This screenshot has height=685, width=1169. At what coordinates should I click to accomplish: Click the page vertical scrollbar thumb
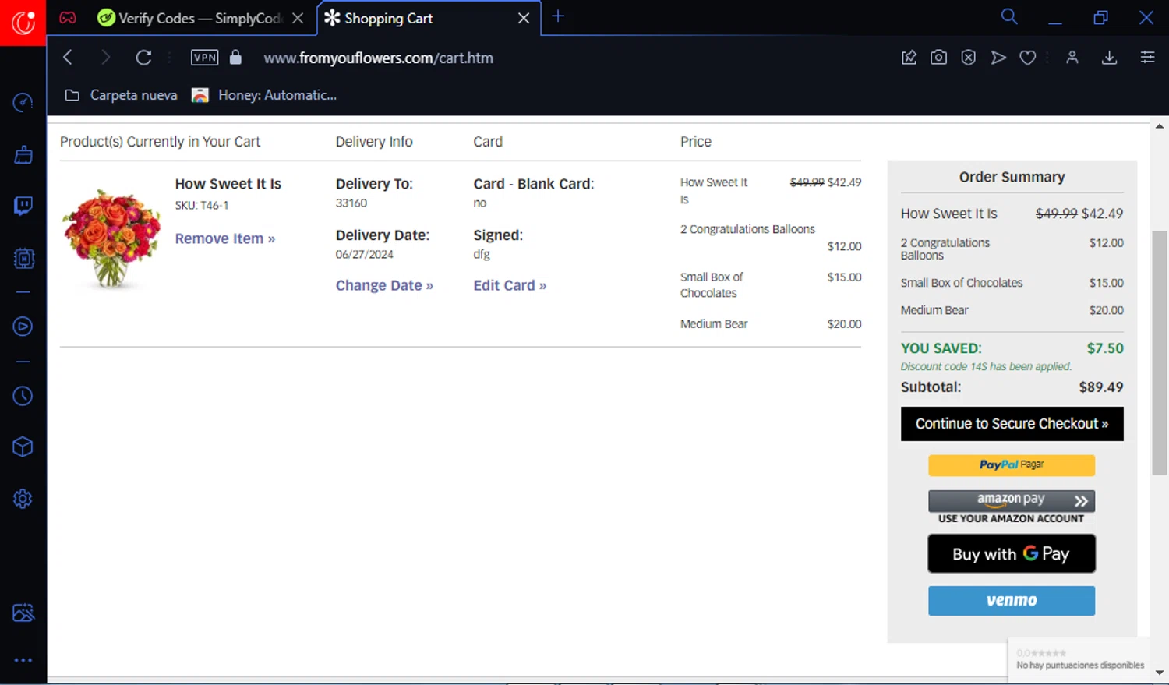tap(1160, 353)
